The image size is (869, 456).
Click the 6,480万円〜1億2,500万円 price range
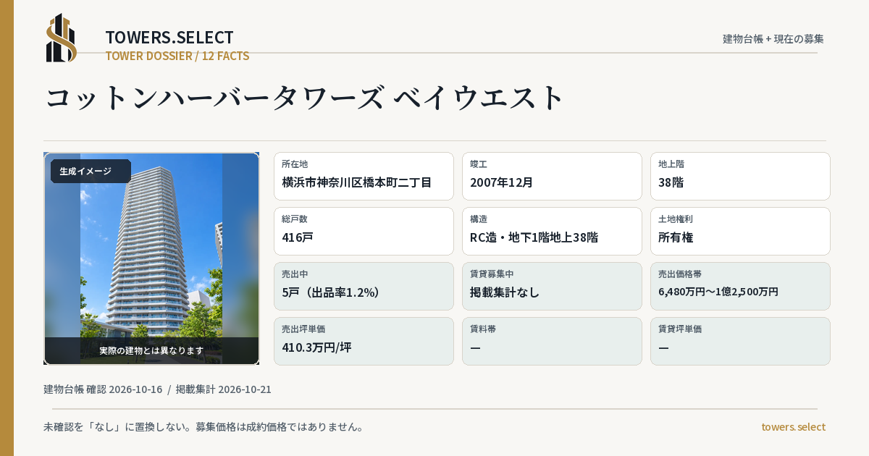718,292
